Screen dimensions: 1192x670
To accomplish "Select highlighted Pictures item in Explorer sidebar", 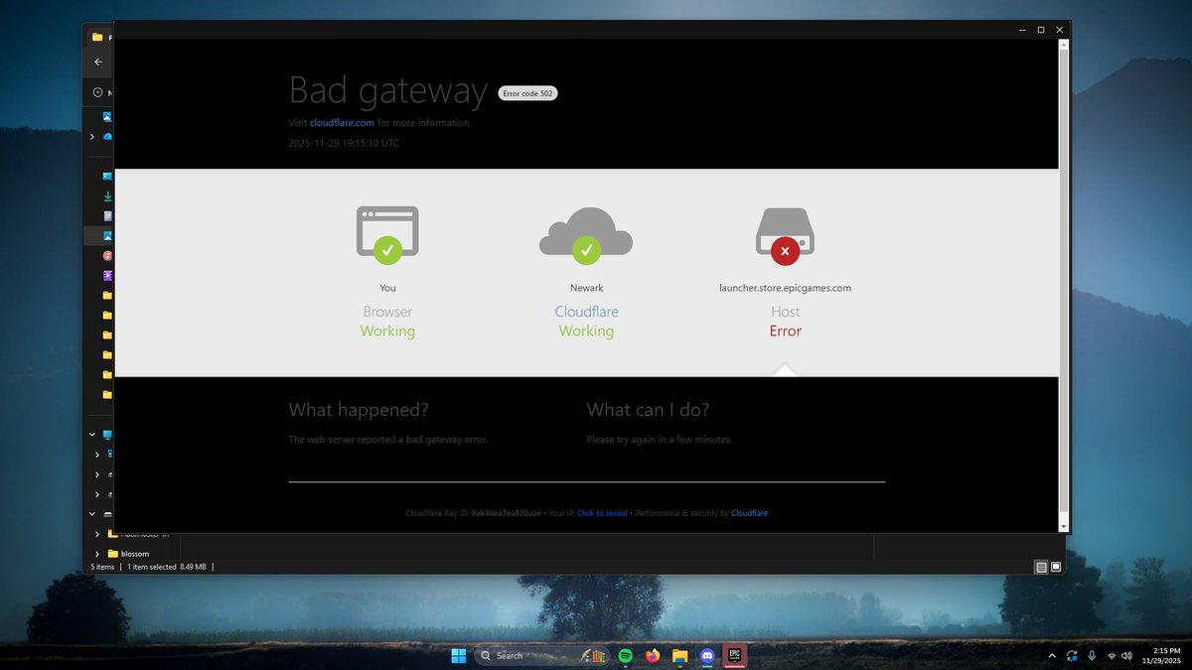I will pos(99,235).
